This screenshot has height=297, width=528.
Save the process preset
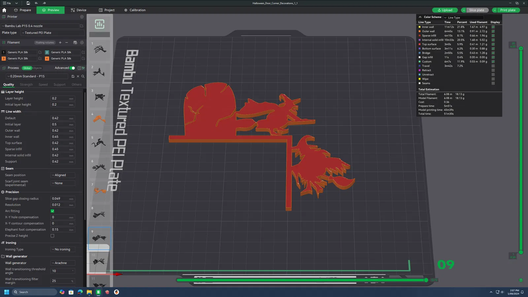click(73, 76)
